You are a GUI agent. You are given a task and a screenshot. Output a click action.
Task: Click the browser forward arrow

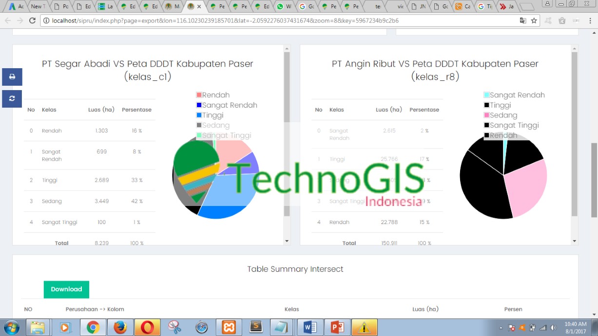point(20,20)
